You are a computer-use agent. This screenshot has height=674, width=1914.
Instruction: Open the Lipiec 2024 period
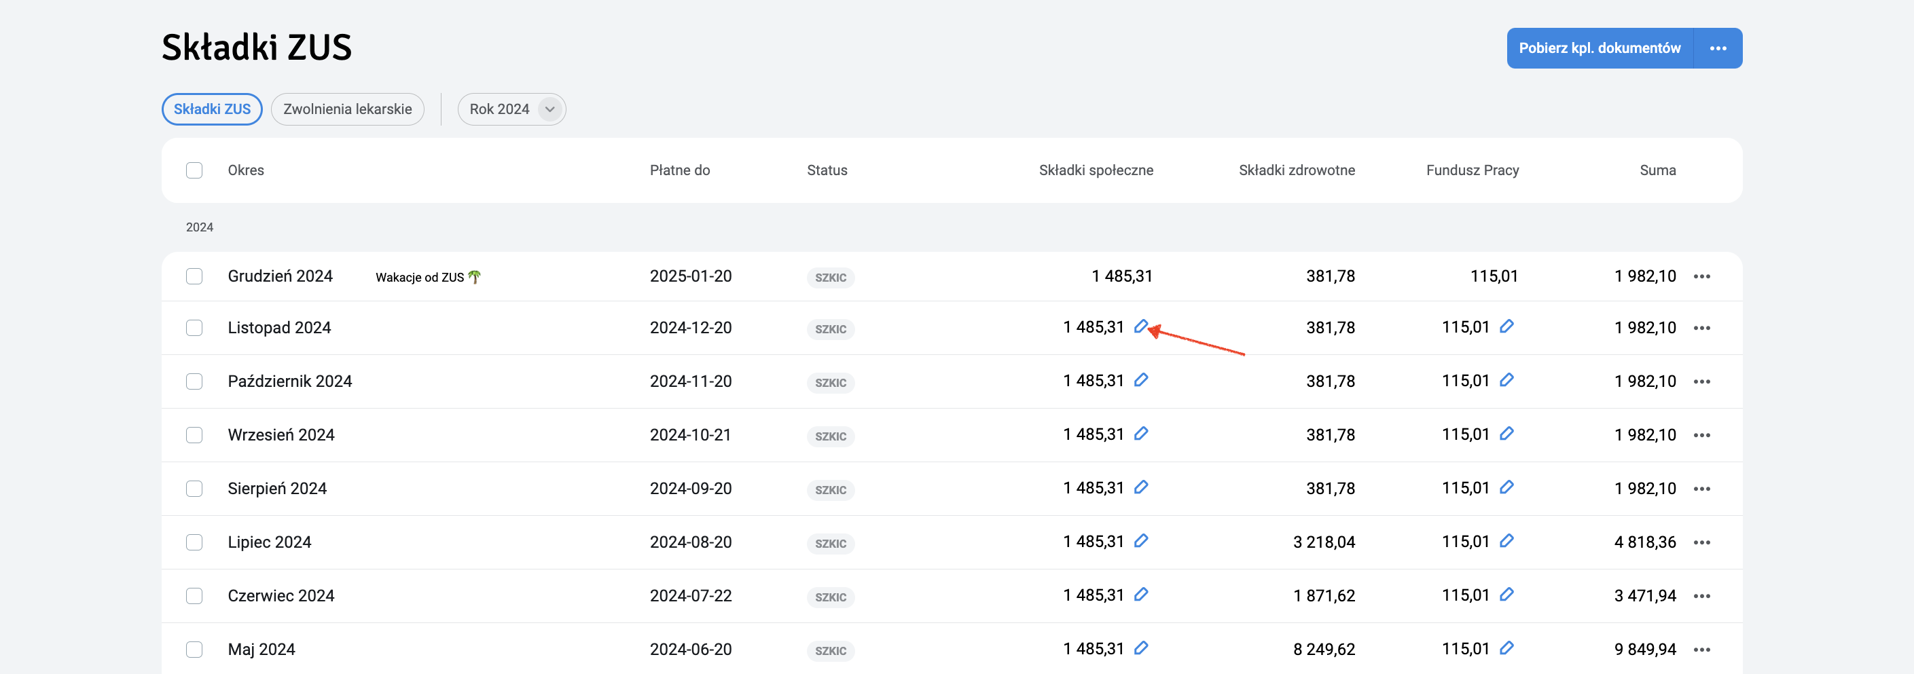[269, 542]
